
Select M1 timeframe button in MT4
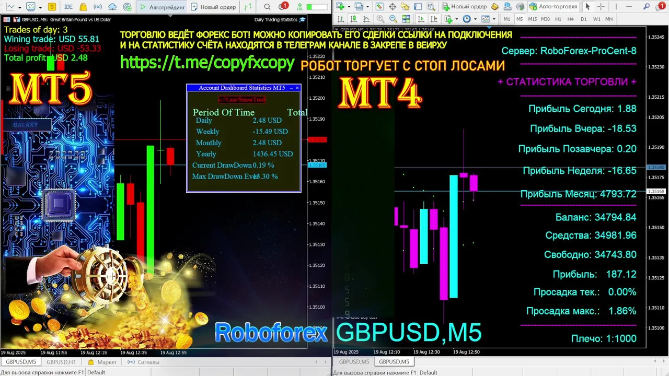[x=506, y=19]
